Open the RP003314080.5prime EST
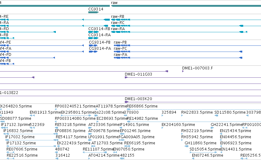 point(75,119)
